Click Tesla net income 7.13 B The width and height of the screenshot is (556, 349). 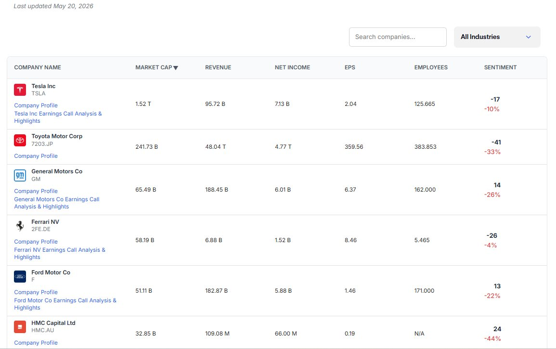(x=282, y=104)
